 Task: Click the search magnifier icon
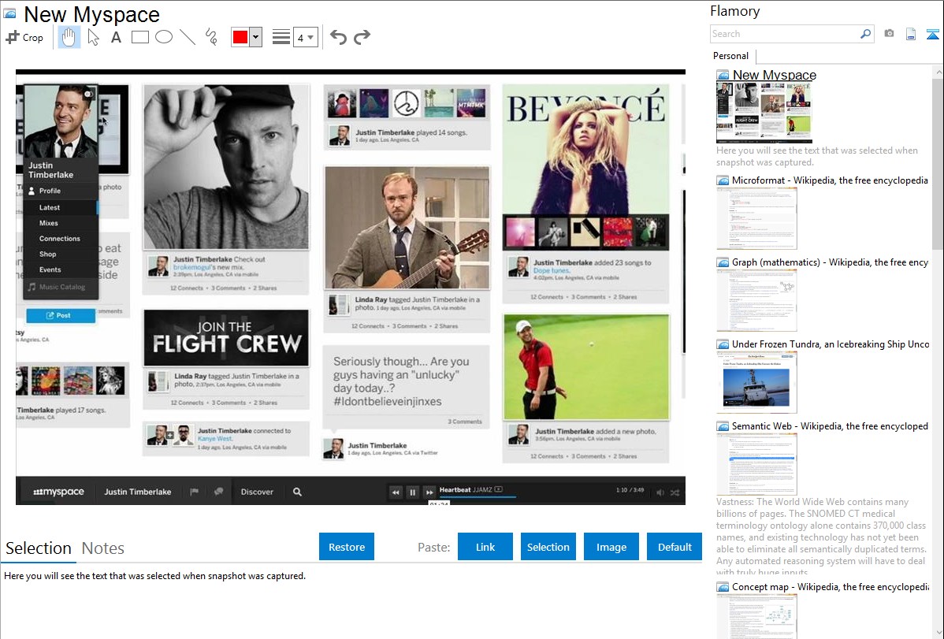[x=866, y=34]
